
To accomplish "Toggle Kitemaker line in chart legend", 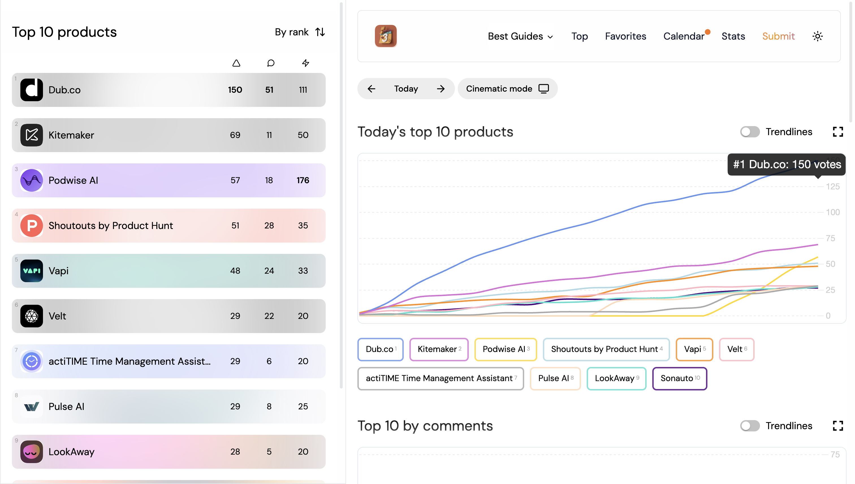I will (439, 349).
